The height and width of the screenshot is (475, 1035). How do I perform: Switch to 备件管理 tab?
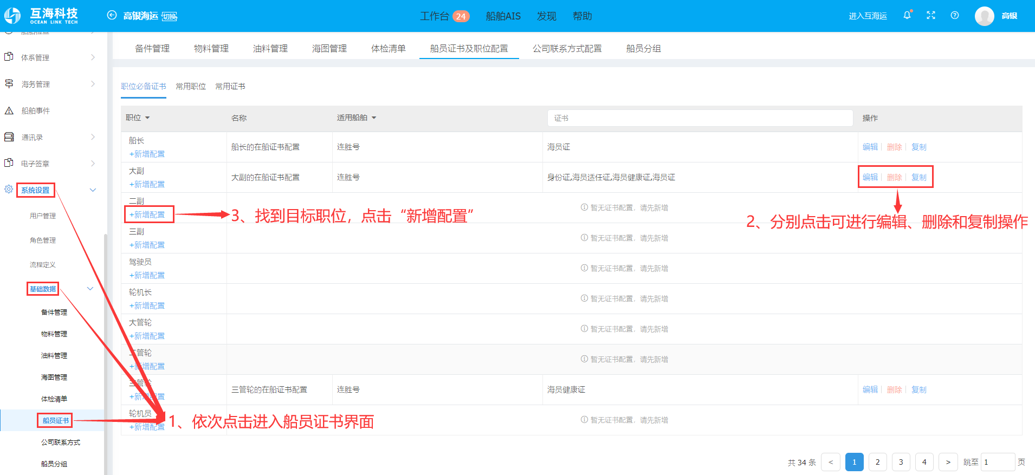pos(152,48)
